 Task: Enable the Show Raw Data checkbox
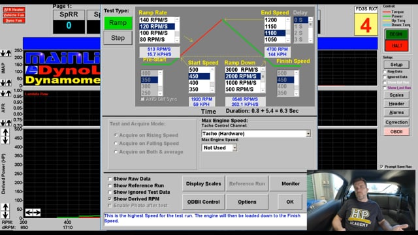[x=110, y=179]
